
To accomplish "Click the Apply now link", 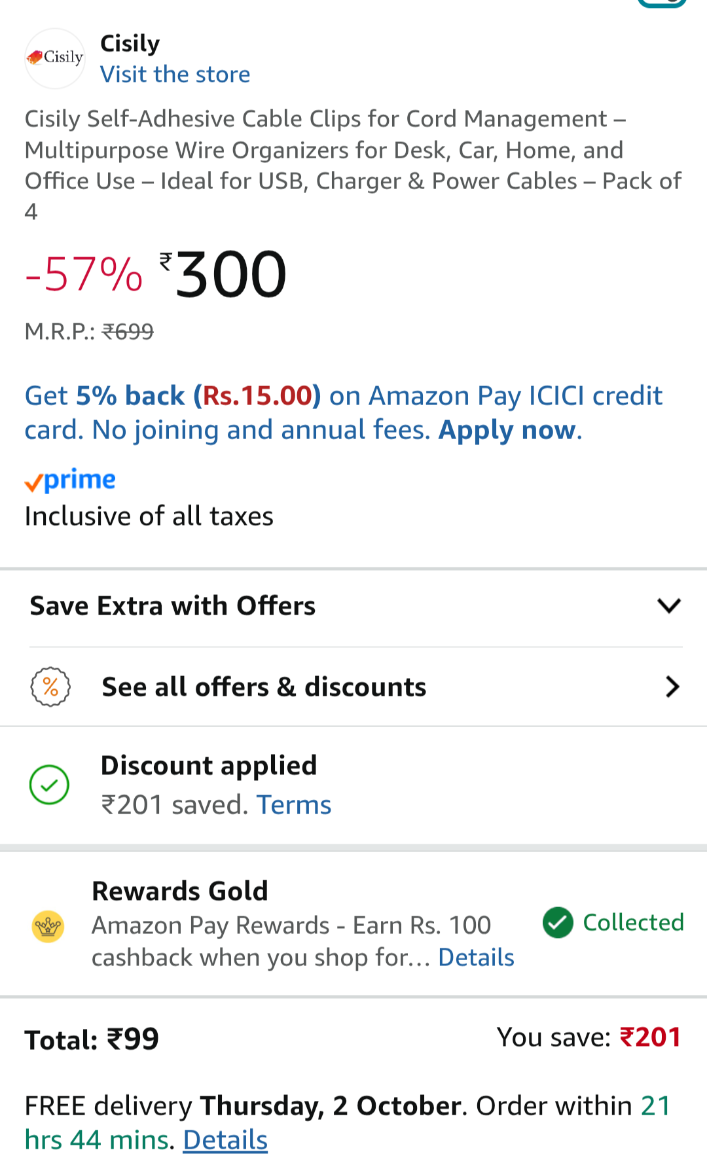I will [509, 430].
